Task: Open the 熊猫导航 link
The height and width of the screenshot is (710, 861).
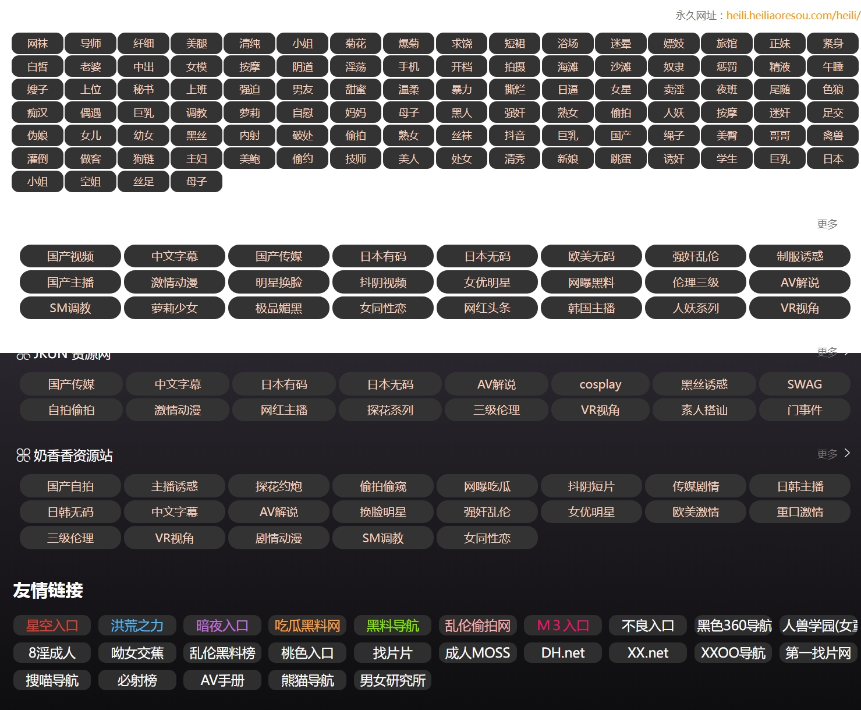Action: tap(307, 680)
